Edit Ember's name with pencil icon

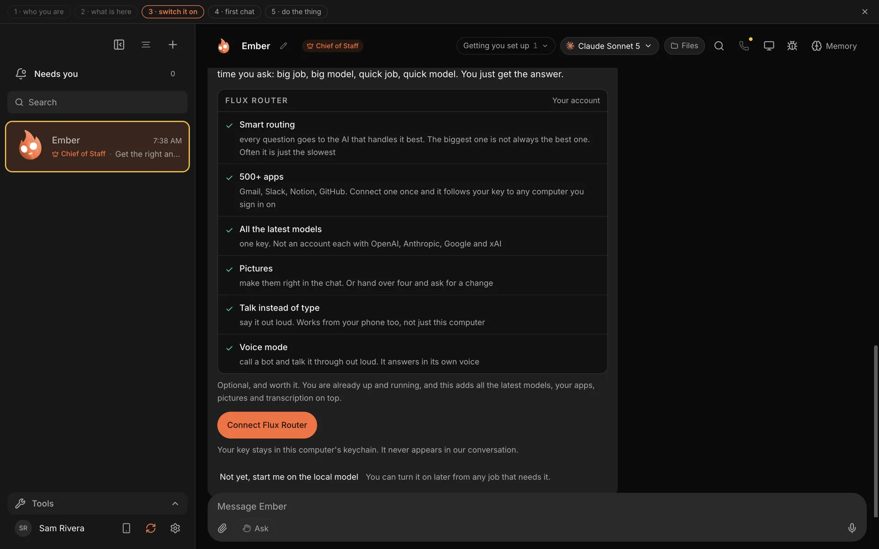point(283,46)
